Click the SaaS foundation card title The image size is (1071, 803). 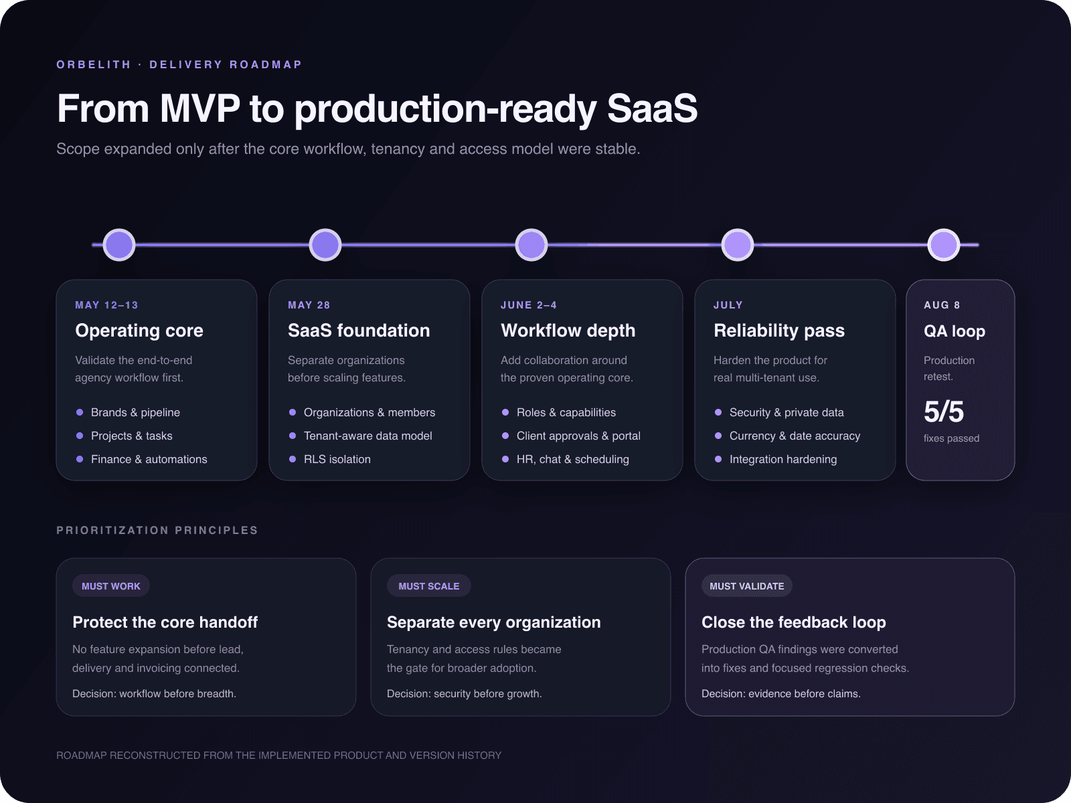[x=359, y=331]
